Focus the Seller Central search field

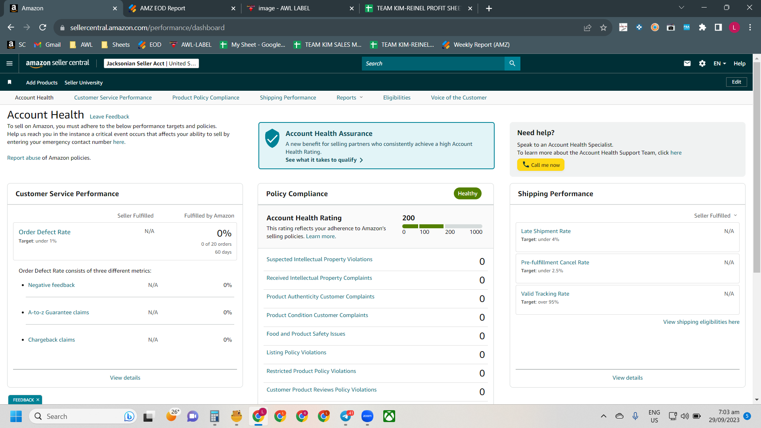coord(433,63)
